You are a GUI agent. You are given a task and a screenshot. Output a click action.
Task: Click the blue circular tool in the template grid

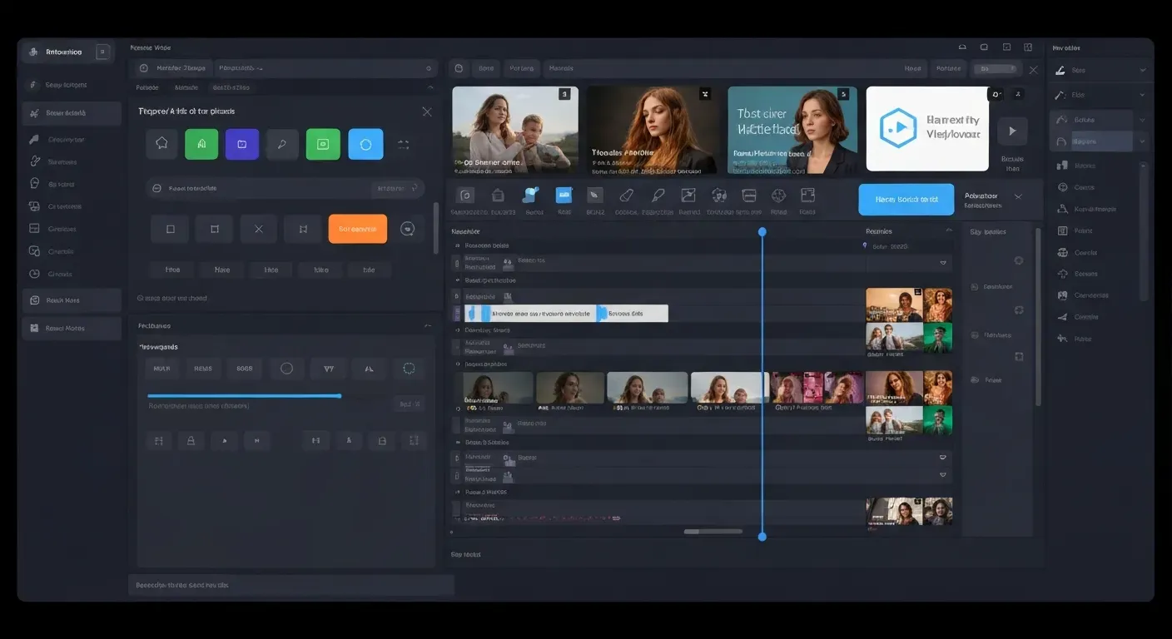(365, 143)
